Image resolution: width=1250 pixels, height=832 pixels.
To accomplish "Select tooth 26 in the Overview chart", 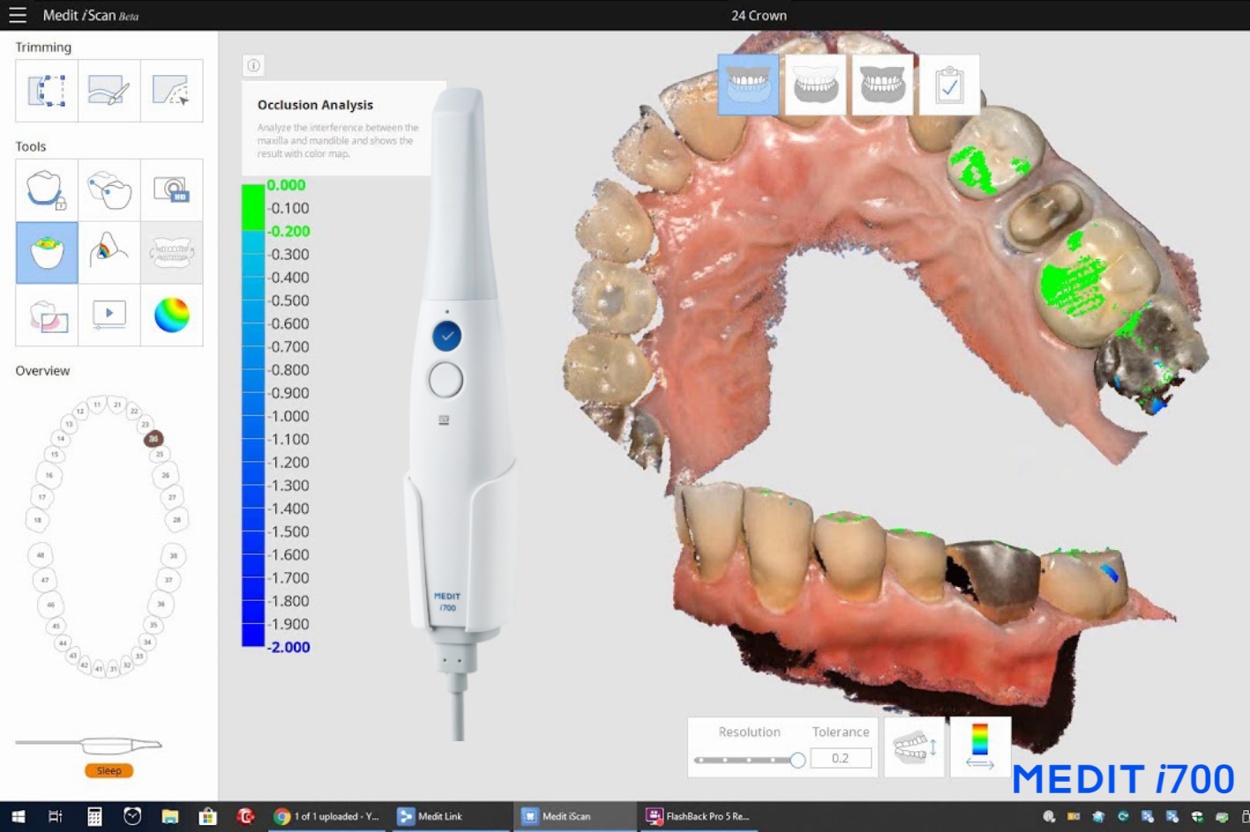I will (165, 475).
